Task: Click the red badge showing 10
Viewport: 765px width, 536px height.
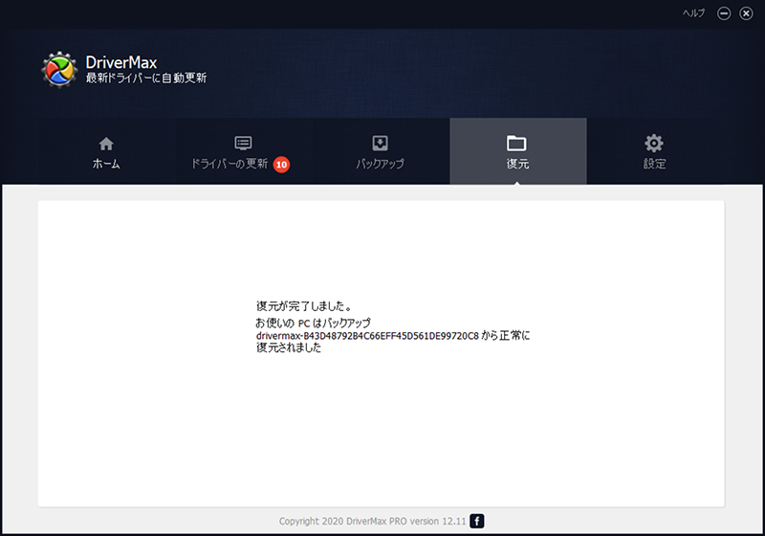Action: coord(281,165)
